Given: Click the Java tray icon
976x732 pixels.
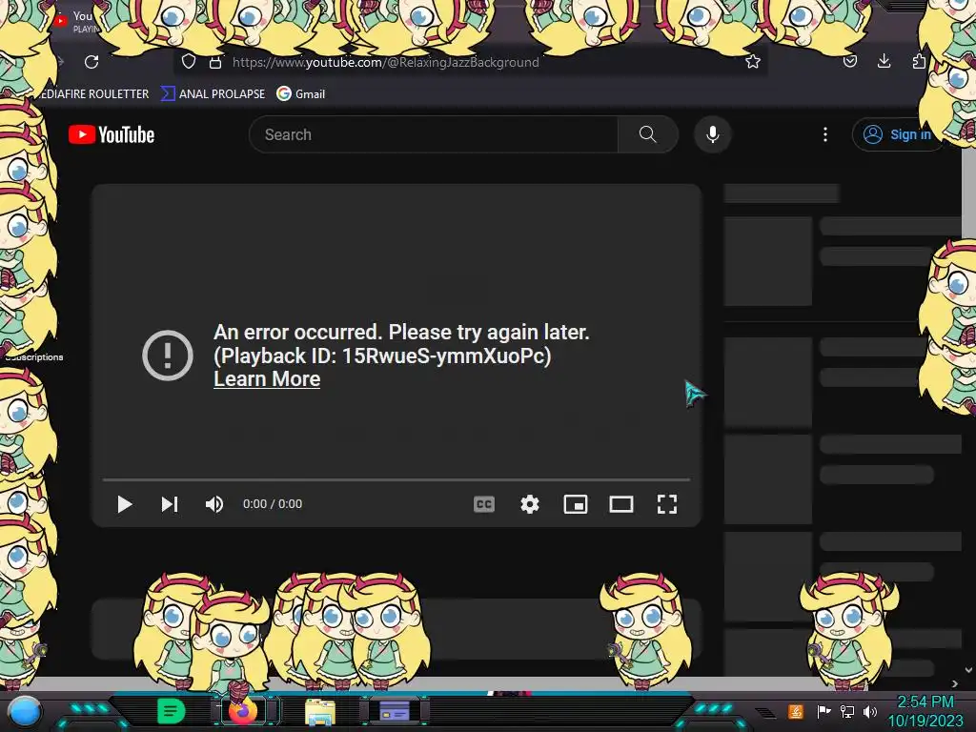Looking at the screenshot, I should 796,711.
